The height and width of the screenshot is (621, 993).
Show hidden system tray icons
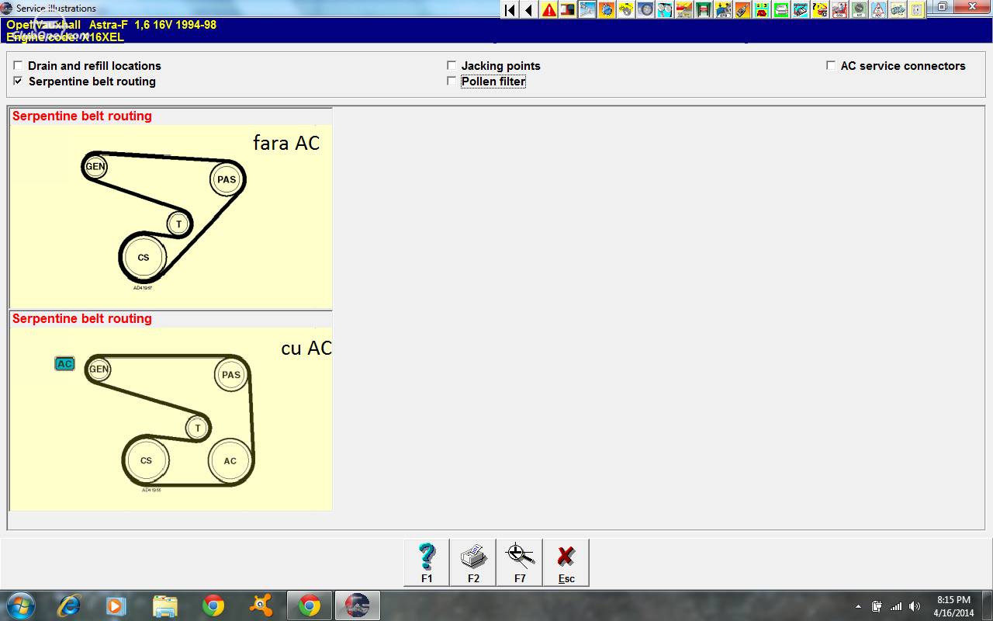point(858,606)
